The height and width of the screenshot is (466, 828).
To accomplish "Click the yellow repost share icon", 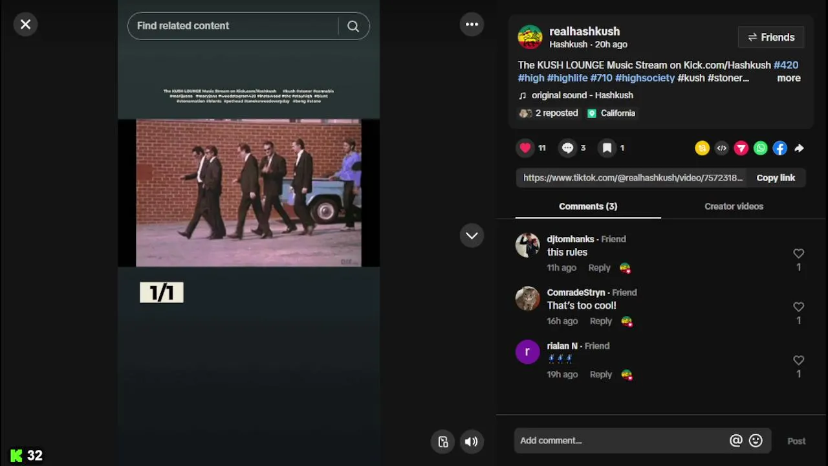I will [x=703, y=148].
